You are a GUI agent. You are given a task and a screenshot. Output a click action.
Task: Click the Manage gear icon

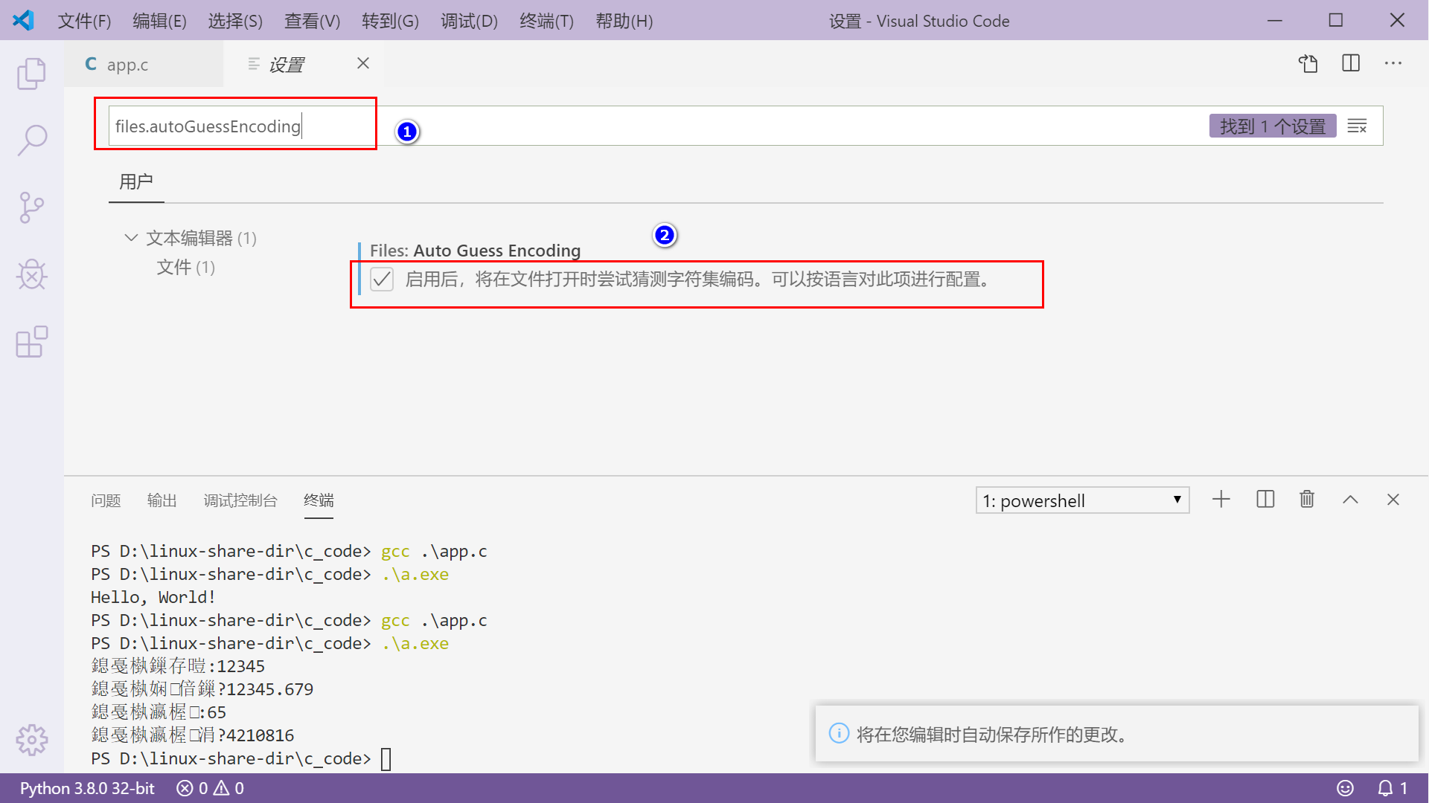tap(31, 740)
